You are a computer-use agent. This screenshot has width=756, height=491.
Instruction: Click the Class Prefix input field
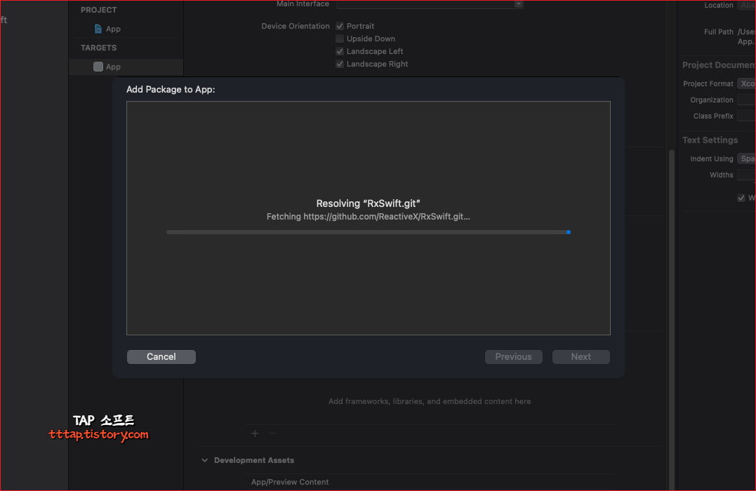click(x=746, y=116)
